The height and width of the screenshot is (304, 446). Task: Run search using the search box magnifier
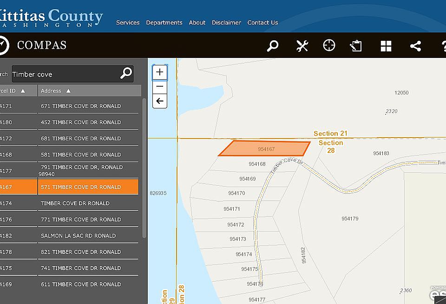[x=126, y=73]
